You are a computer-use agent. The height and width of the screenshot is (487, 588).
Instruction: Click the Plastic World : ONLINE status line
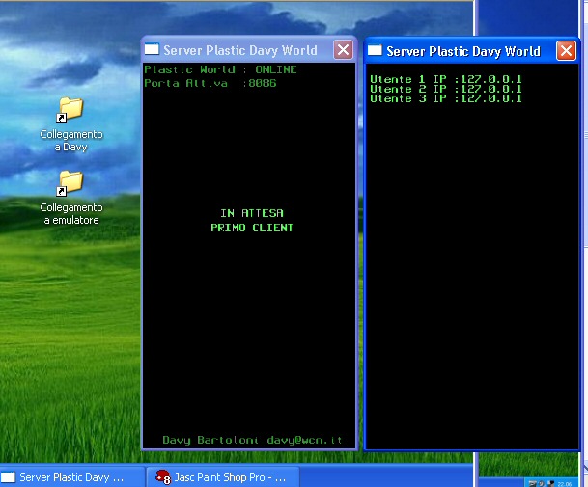pyautogui.click(x=220, y=70)
